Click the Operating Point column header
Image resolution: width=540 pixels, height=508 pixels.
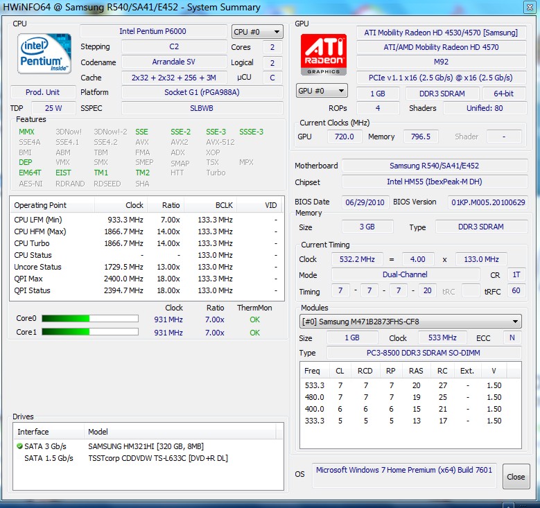(x=53, y=205)
